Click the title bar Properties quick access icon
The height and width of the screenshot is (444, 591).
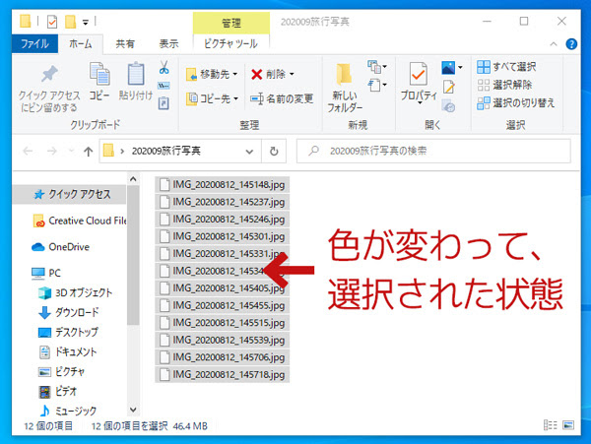point(52,22)
